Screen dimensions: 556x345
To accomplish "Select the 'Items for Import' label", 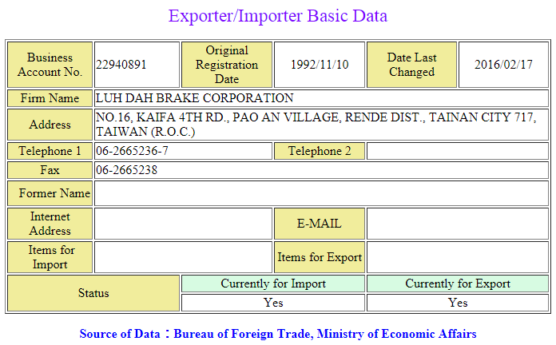I will click(x=50, y=257).
